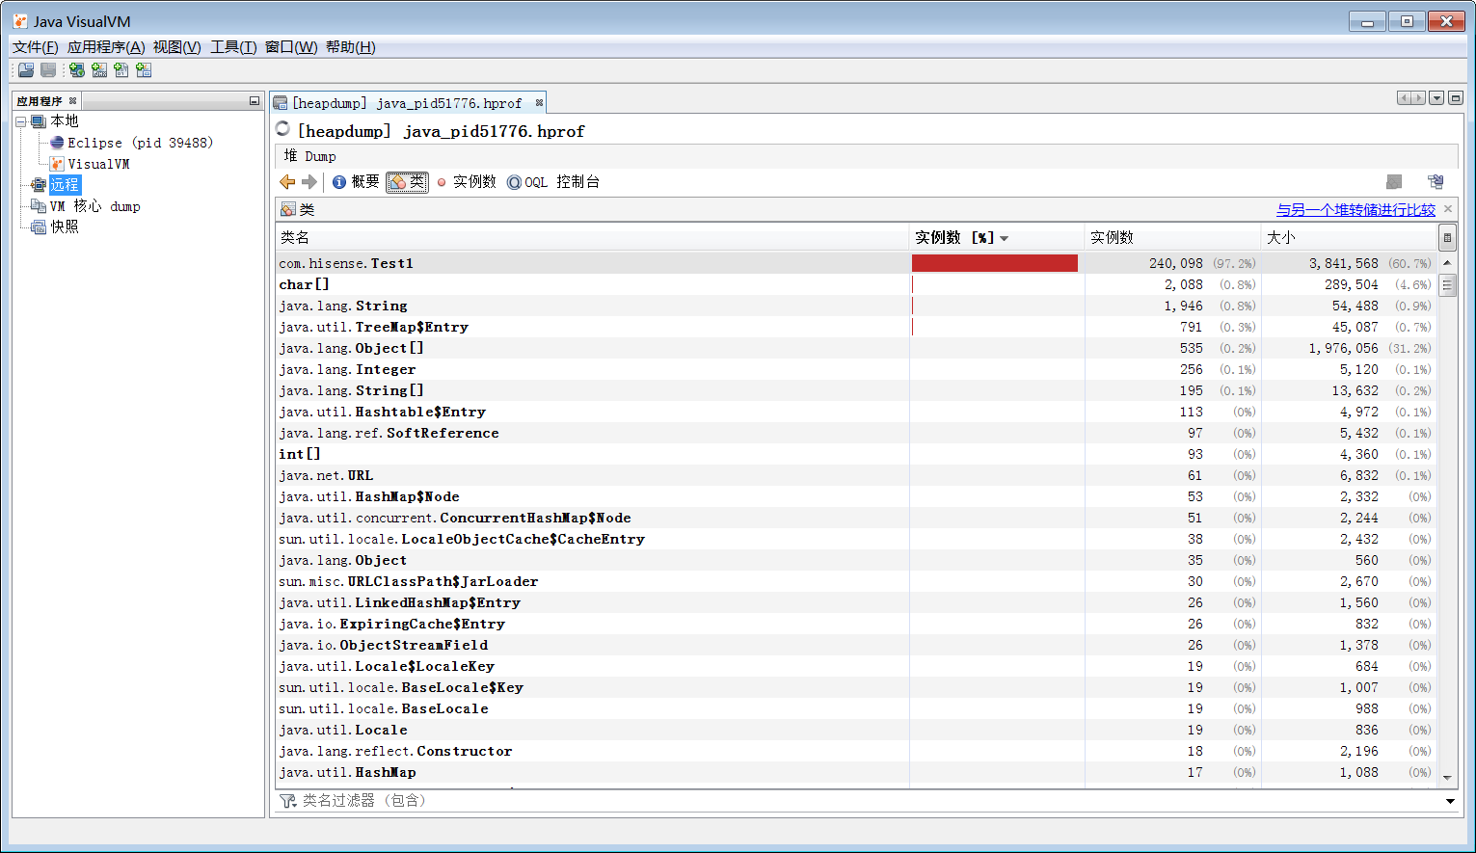Viewport: 1476px width, 853px height.
Task: Open the 帮助(H) menu
Action: point(351,47)
